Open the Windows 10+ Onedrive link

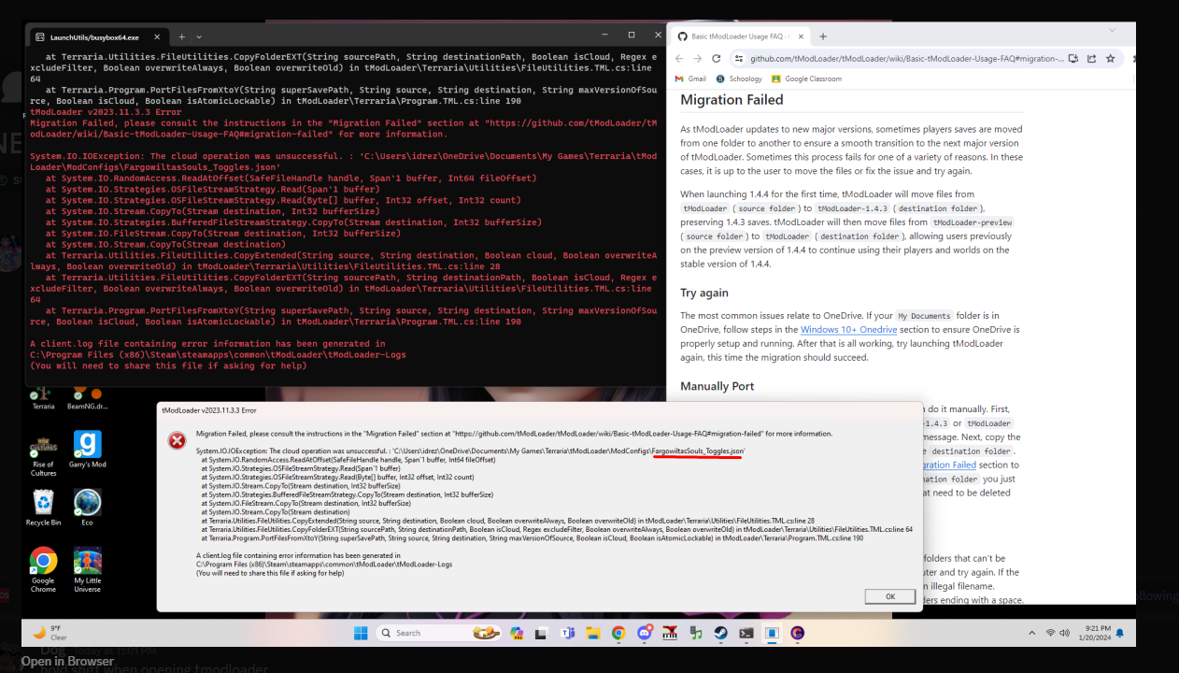pyautogui.click(x=848, y=330)
